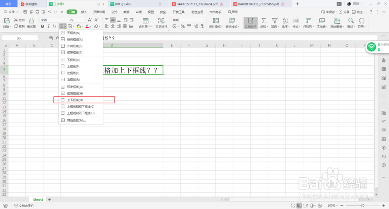Click the Print Preview icon

tap(44, 12)
